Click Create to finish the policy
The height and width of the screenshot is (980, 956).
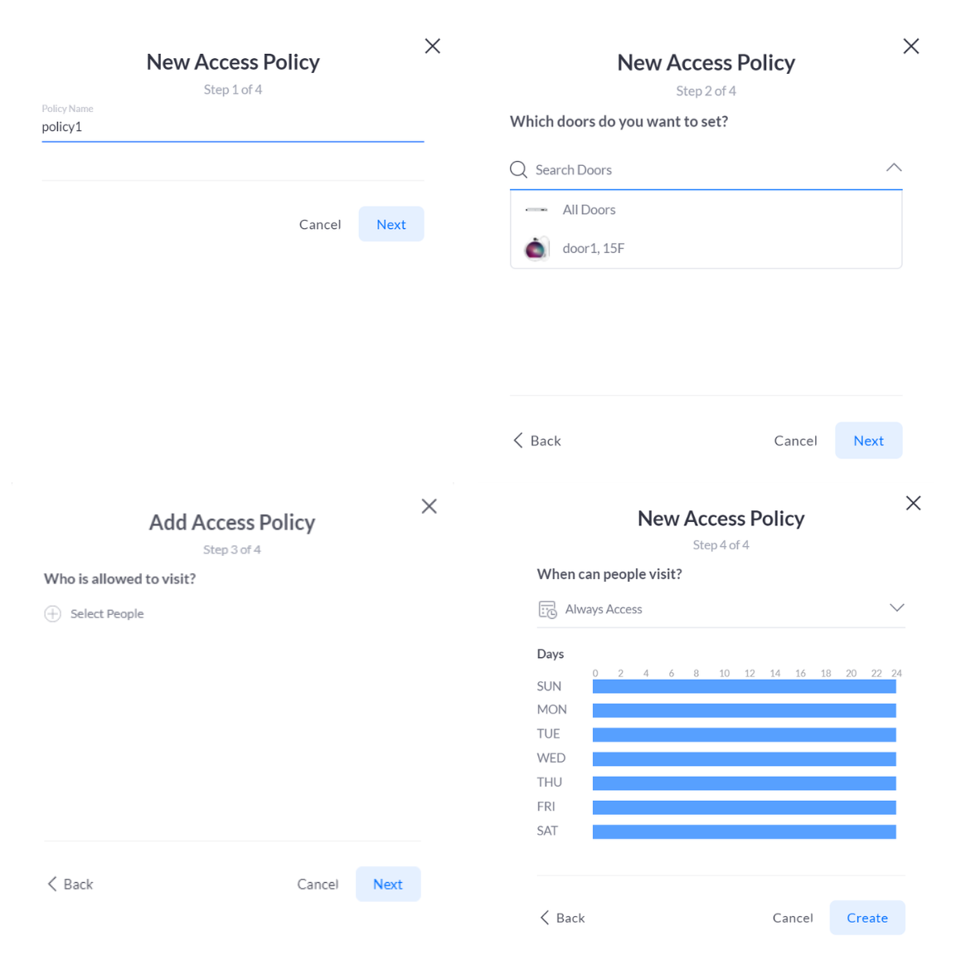[x=866, y=918]
